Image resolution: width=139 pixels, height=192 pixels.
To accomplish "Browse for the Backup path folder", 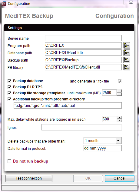I will click(127, 60).
